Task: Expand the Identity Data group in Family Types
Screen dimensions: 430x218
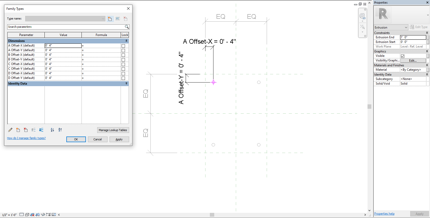Action: 126,84
